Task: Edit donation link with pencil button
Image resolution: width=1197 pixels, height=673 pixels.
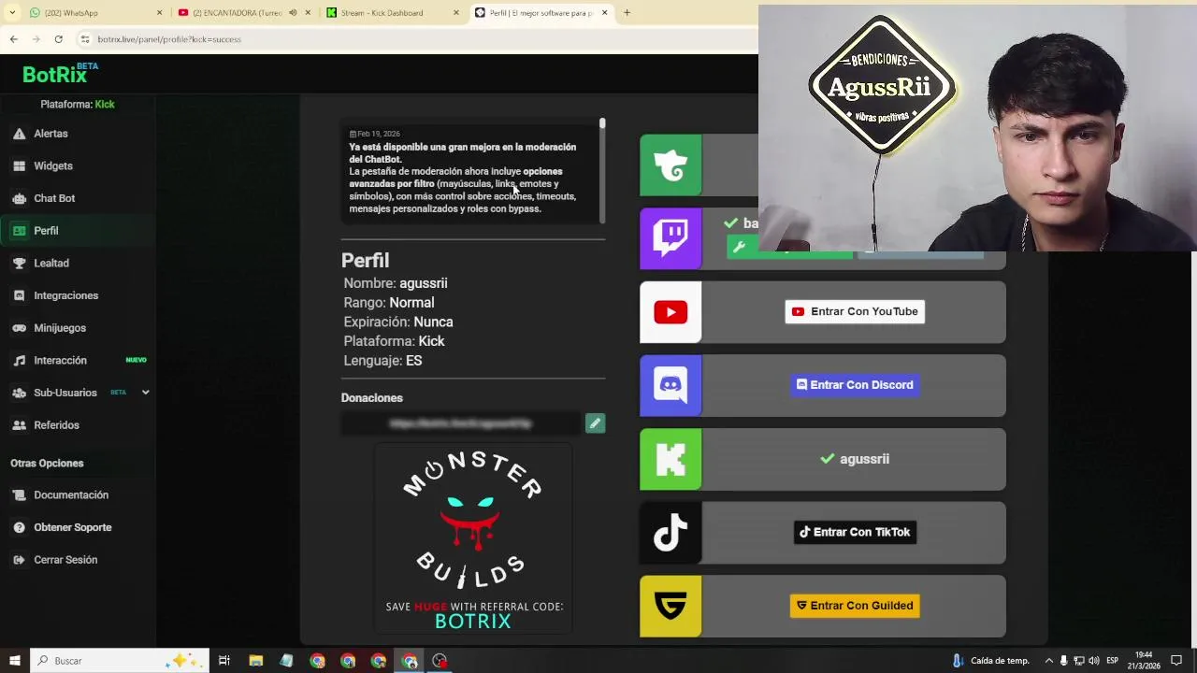Action: (595, 423)
